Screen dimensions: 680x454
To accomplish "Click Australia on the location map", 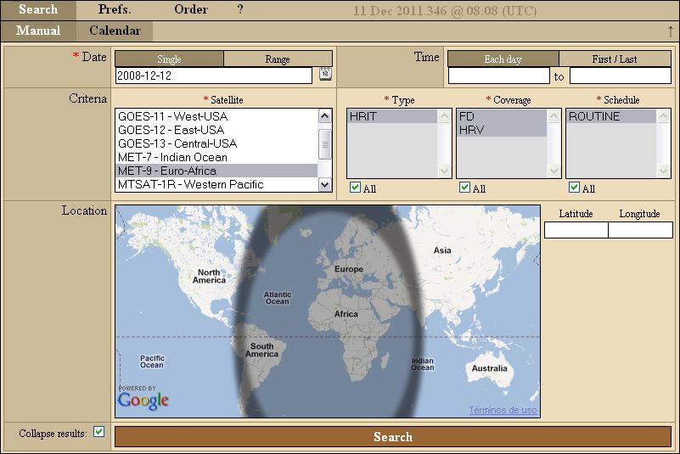I will [489, 368].
